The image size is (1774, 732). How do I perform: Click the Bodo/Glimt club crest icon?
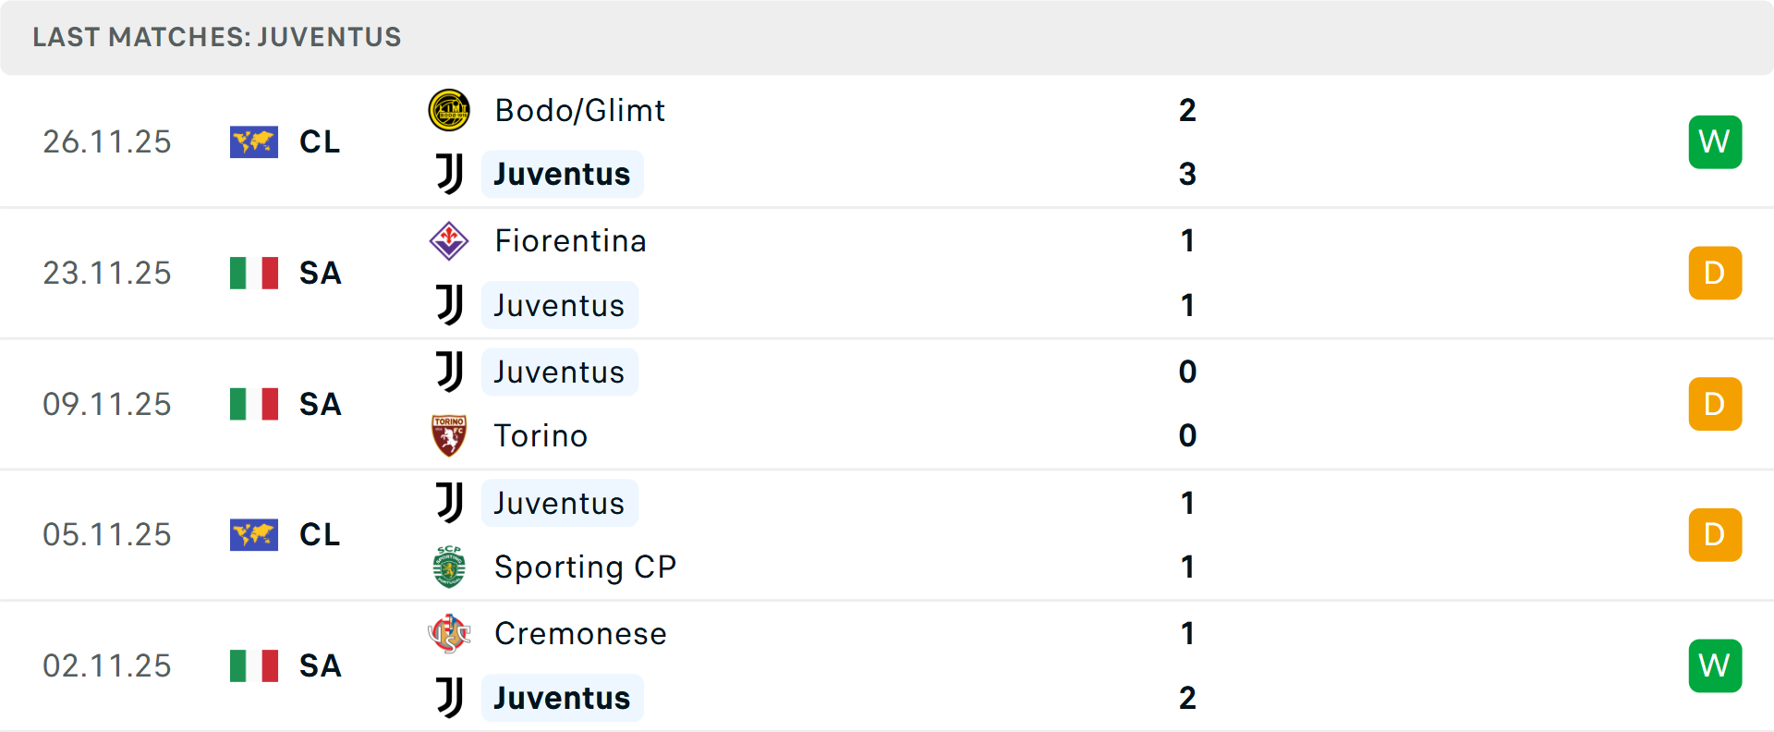[x=449, y=110]
